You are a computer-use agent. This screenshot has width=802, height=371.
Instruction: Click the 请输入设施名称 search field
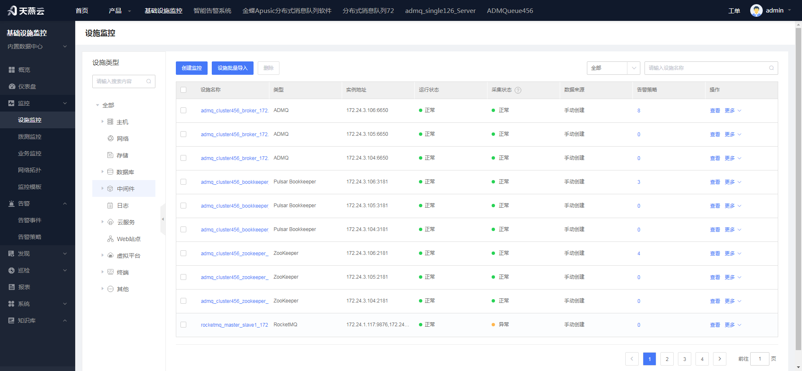coord(711,68)
